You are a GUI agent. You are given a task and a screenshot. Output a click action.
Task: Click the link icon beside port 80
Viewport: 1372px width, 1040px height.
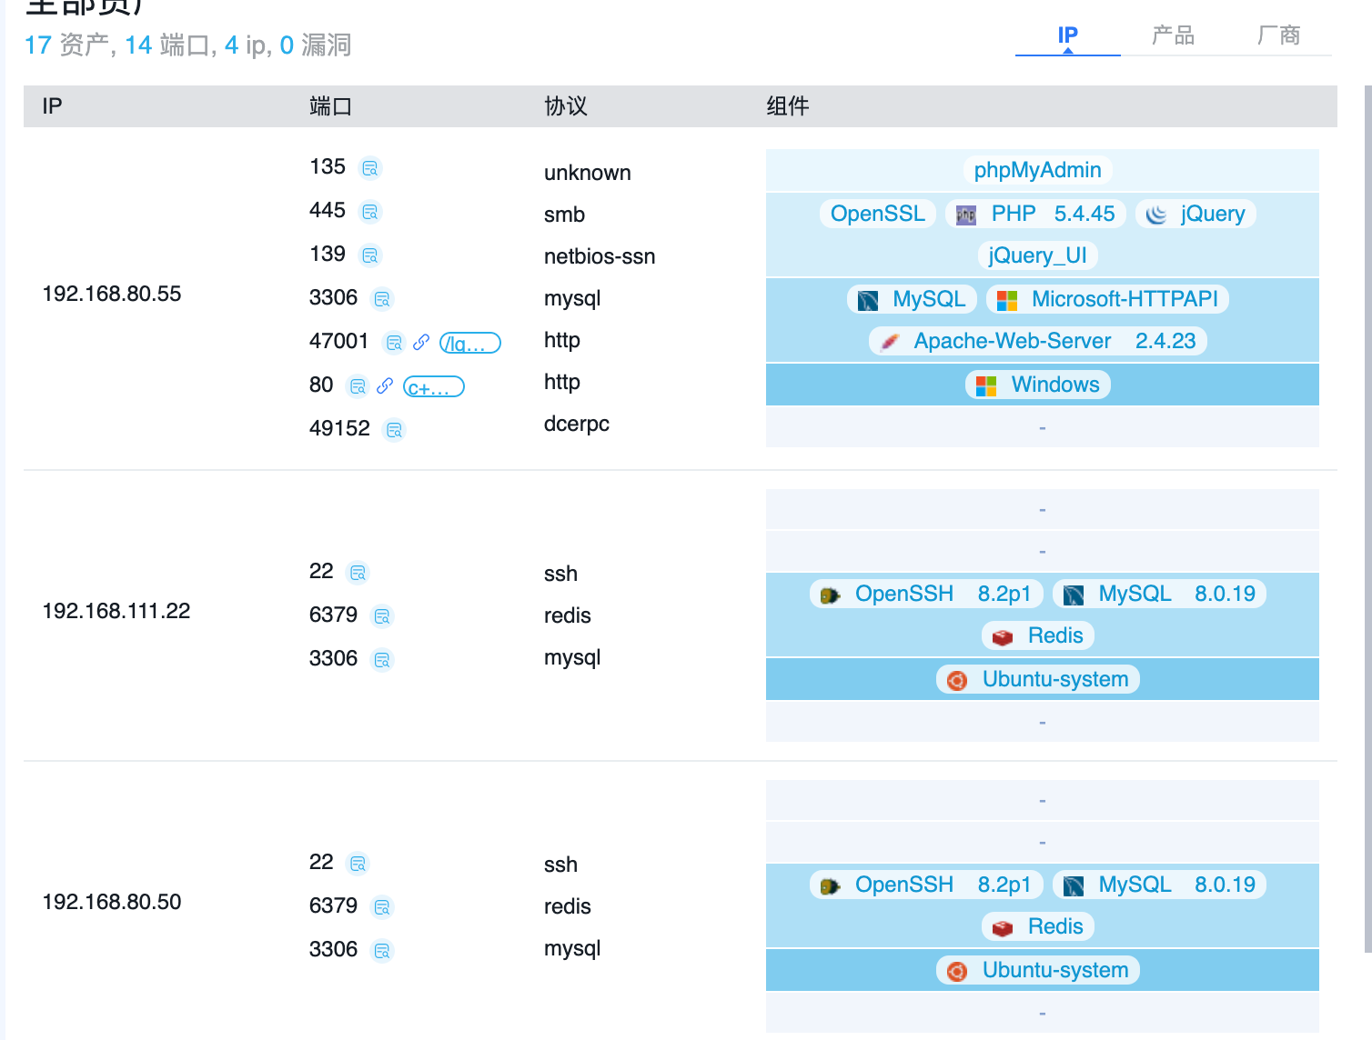[385, 386]
